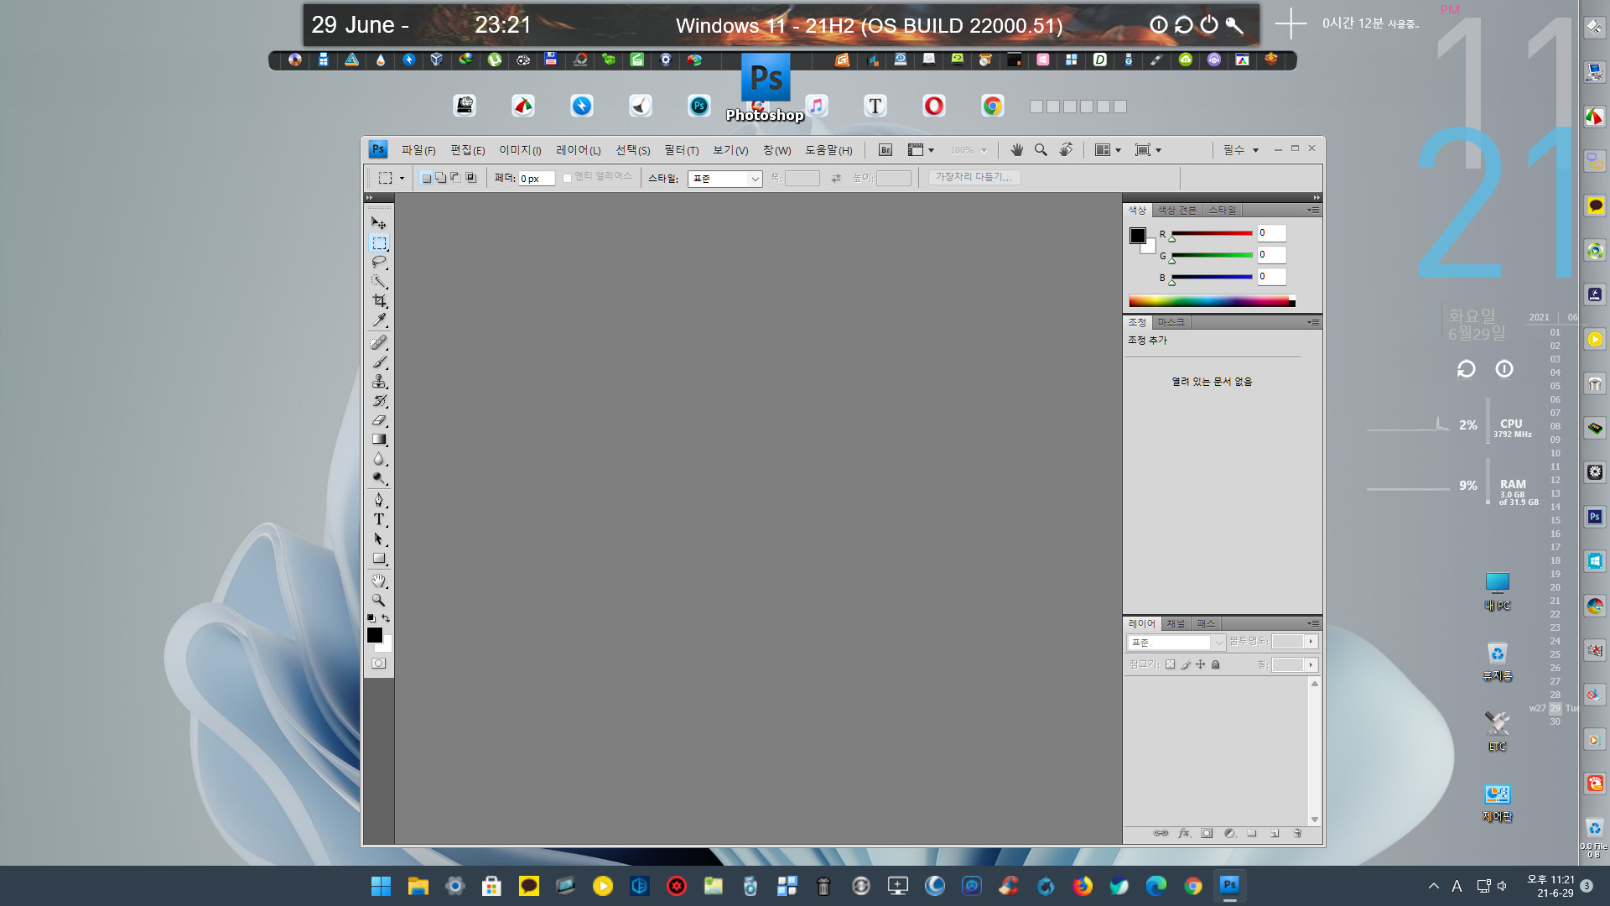Image resolution: width=1610 pixels, height=906 pixels.
Task: Click delete layer trash icon in Layers panel
Action: [x=1297, y=833]
